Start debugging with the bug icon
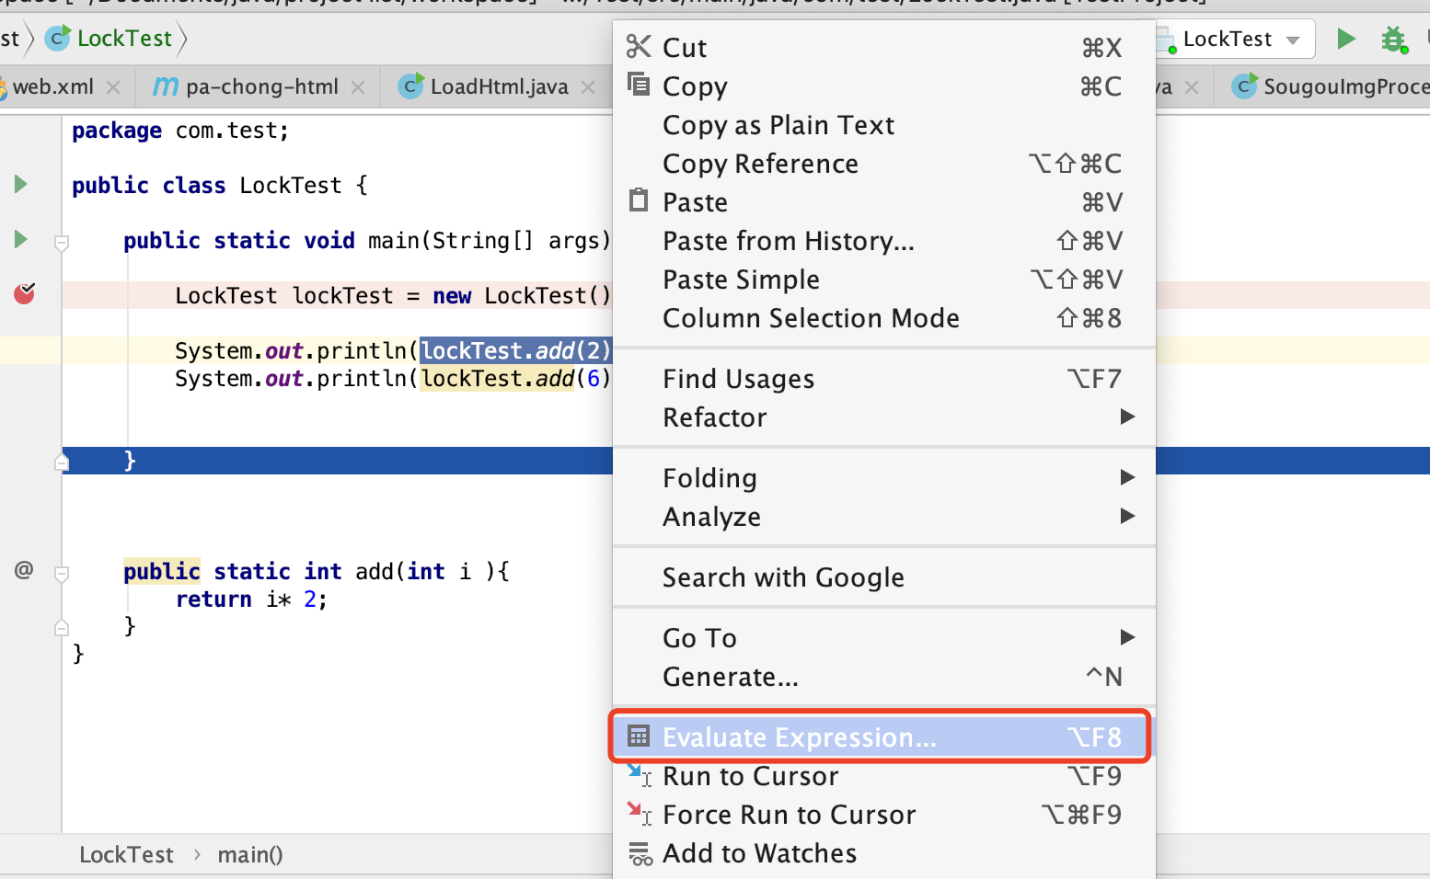 (x=1393, y=39)
